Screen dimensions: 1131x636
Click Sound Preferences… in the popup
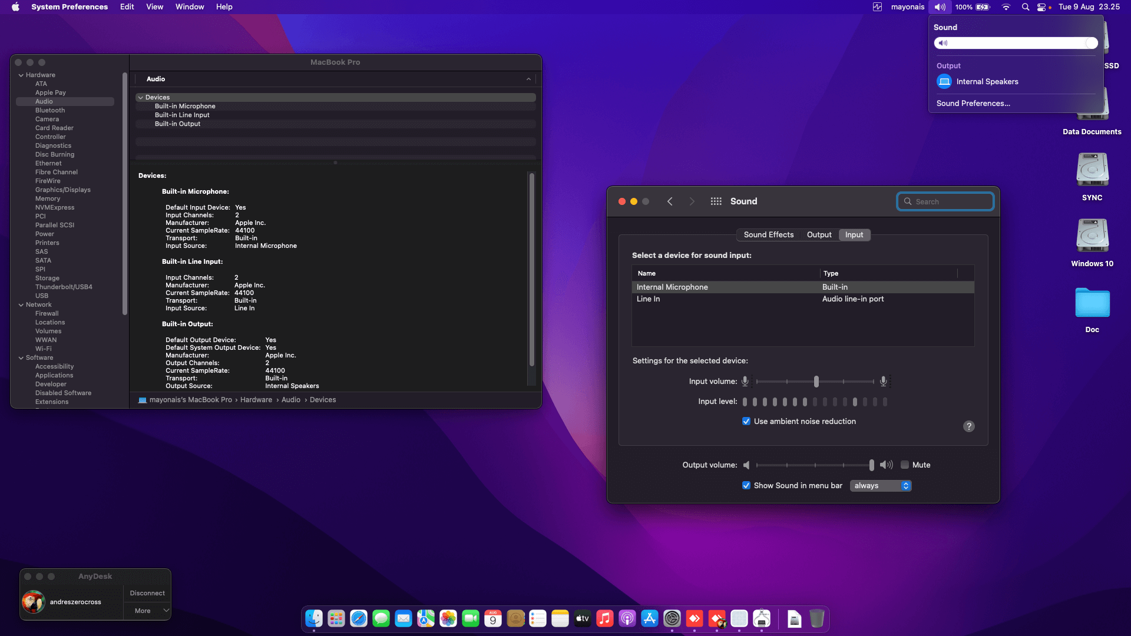coord(973,104)
